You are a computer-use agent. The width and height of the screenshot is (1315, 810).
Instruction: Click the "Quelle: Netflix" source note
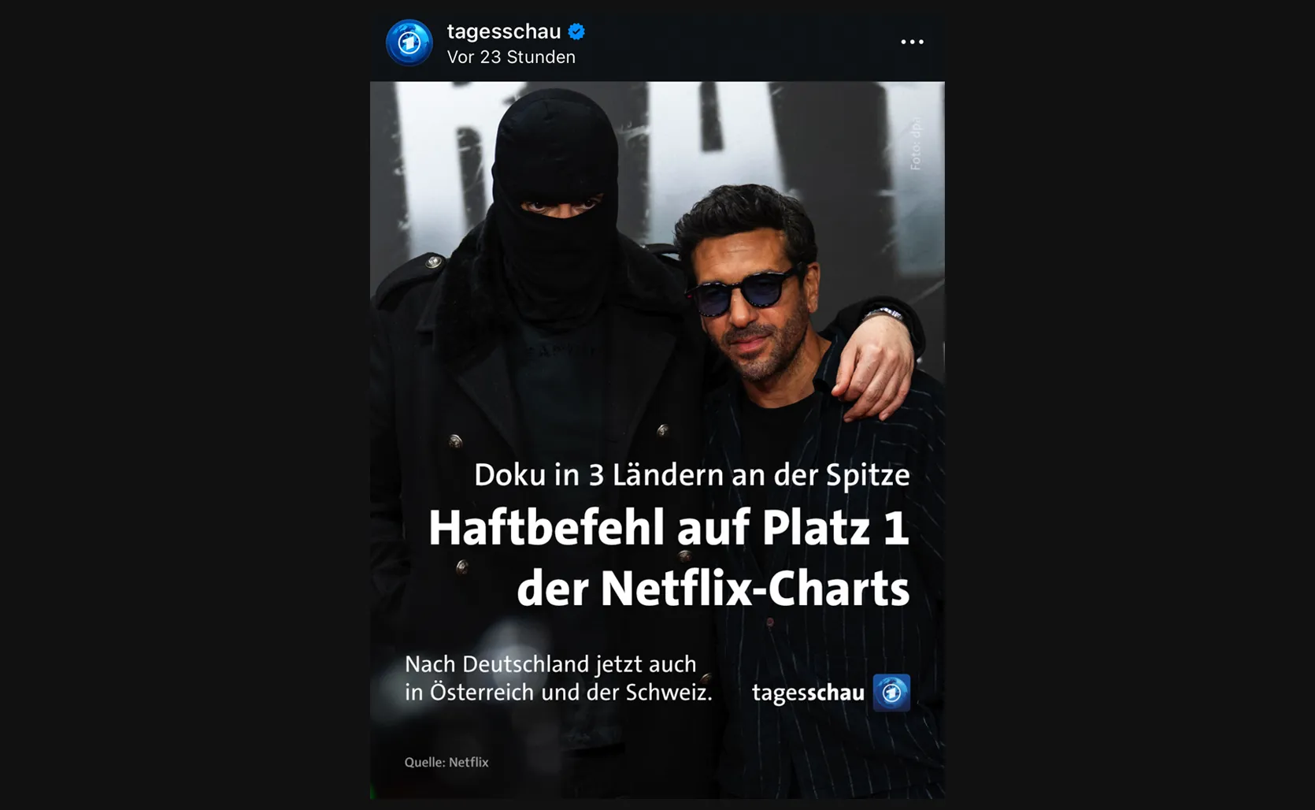(446, 763)
